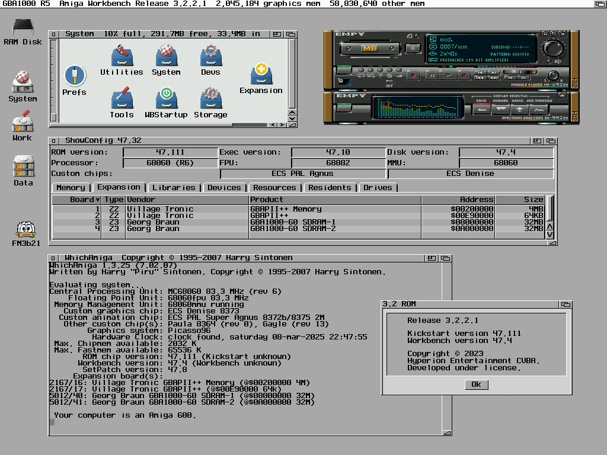Screen dimensions: 607x455
Task: Toggle the See Through display mode
Action: [538, 109]
